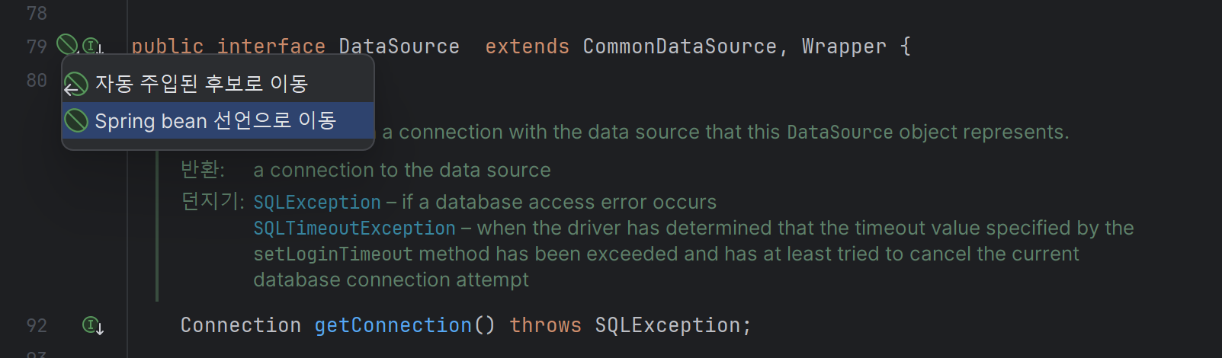Click line number 92 in the gutter
Screen dimensions: 1222x358
point(37,326)
